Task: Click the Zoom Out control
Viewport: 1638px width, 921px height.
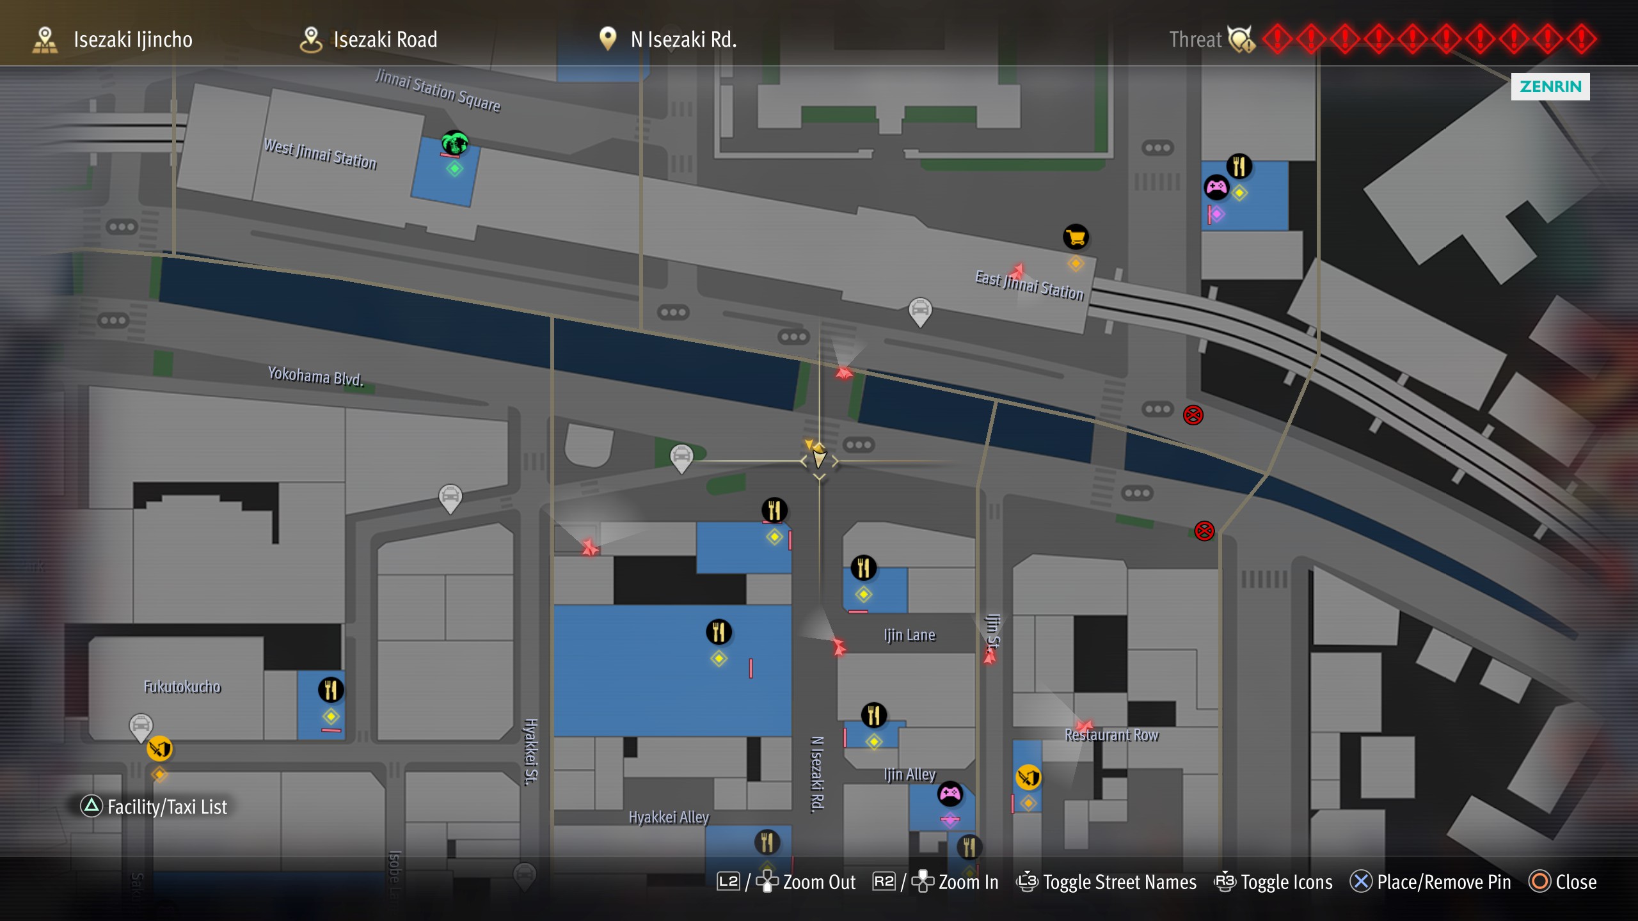Action: click(786, 882)
